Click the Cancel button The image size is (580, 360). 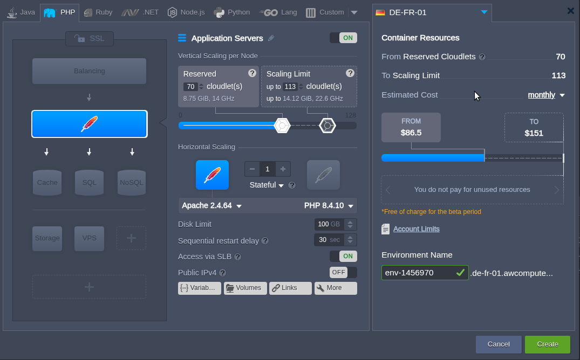pyautogui.click(x=499, y=344)
